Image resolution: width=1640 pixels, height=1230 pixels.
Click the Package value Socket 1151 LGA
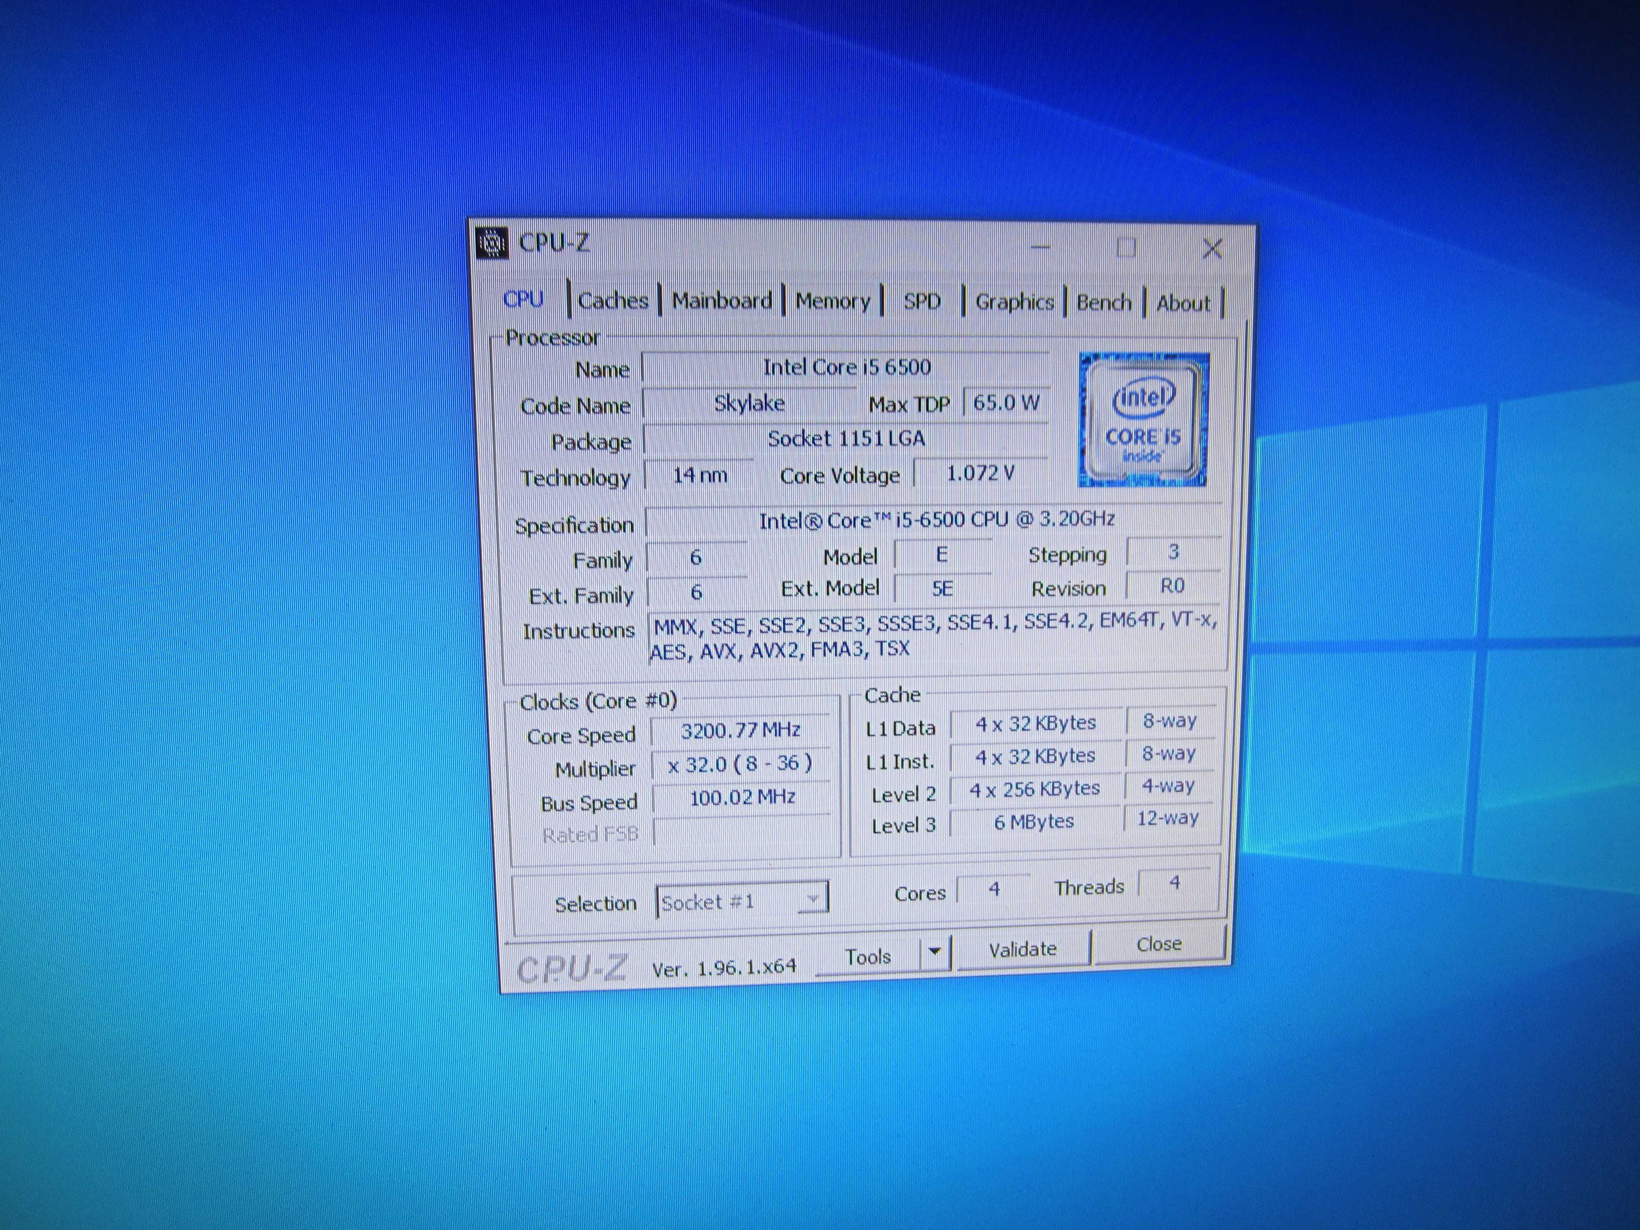click(x=846, y=439)
